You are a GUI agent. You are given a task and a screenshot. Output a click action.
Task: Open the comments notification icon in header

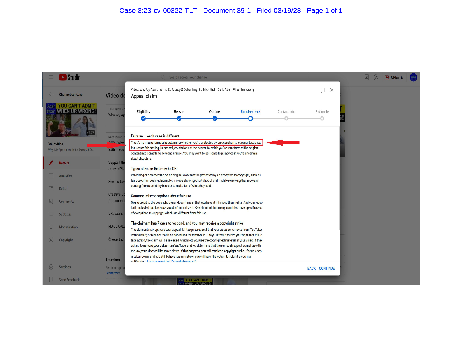coord(367,77)
